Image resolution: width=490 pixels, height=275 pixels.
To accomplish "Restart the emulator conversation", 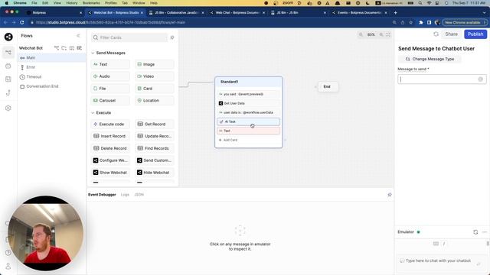I will [475, 232].
